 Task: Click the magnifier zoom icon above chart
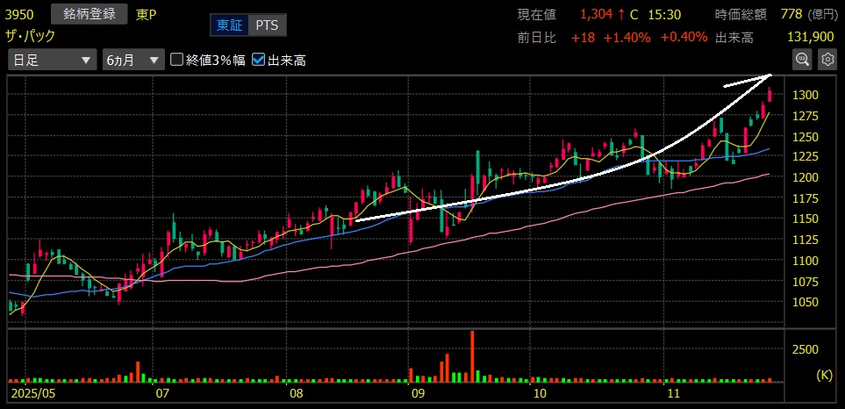click(802, 59)
